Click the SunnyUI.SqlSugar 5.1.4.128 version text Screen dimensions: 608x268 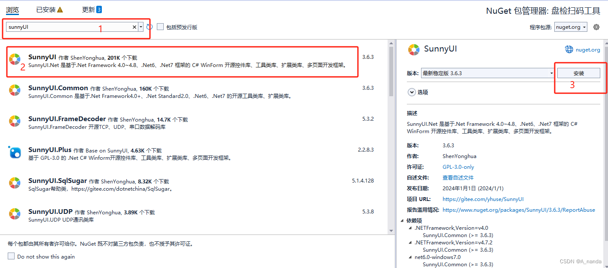point(363,180)
